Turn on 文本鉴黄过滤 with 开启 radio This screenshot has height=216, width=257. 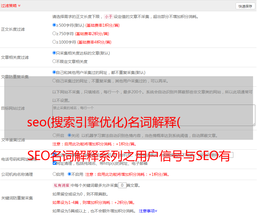pyautogui.click(x=54, y=135)
